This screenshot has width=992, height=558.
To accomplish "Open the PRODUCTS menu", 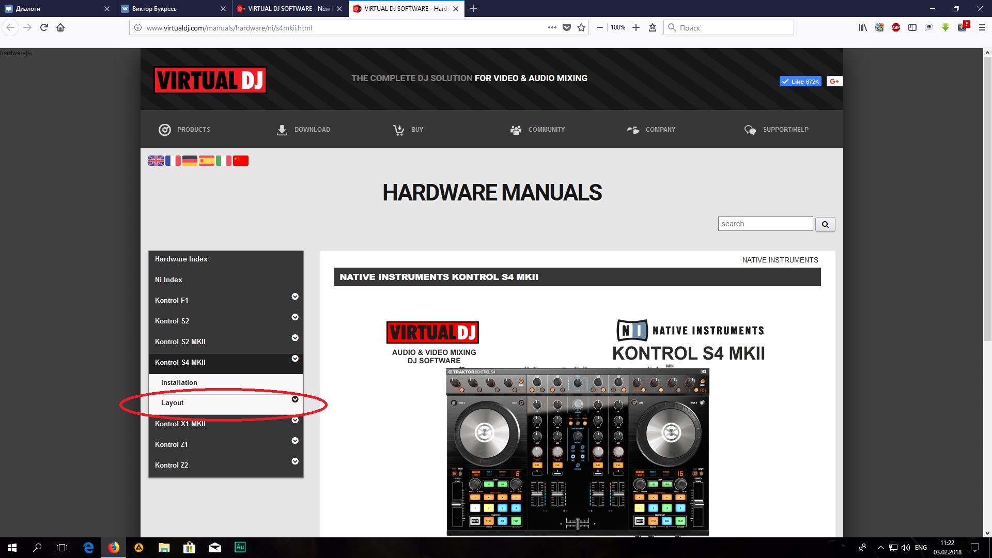I will coord(184,130).
